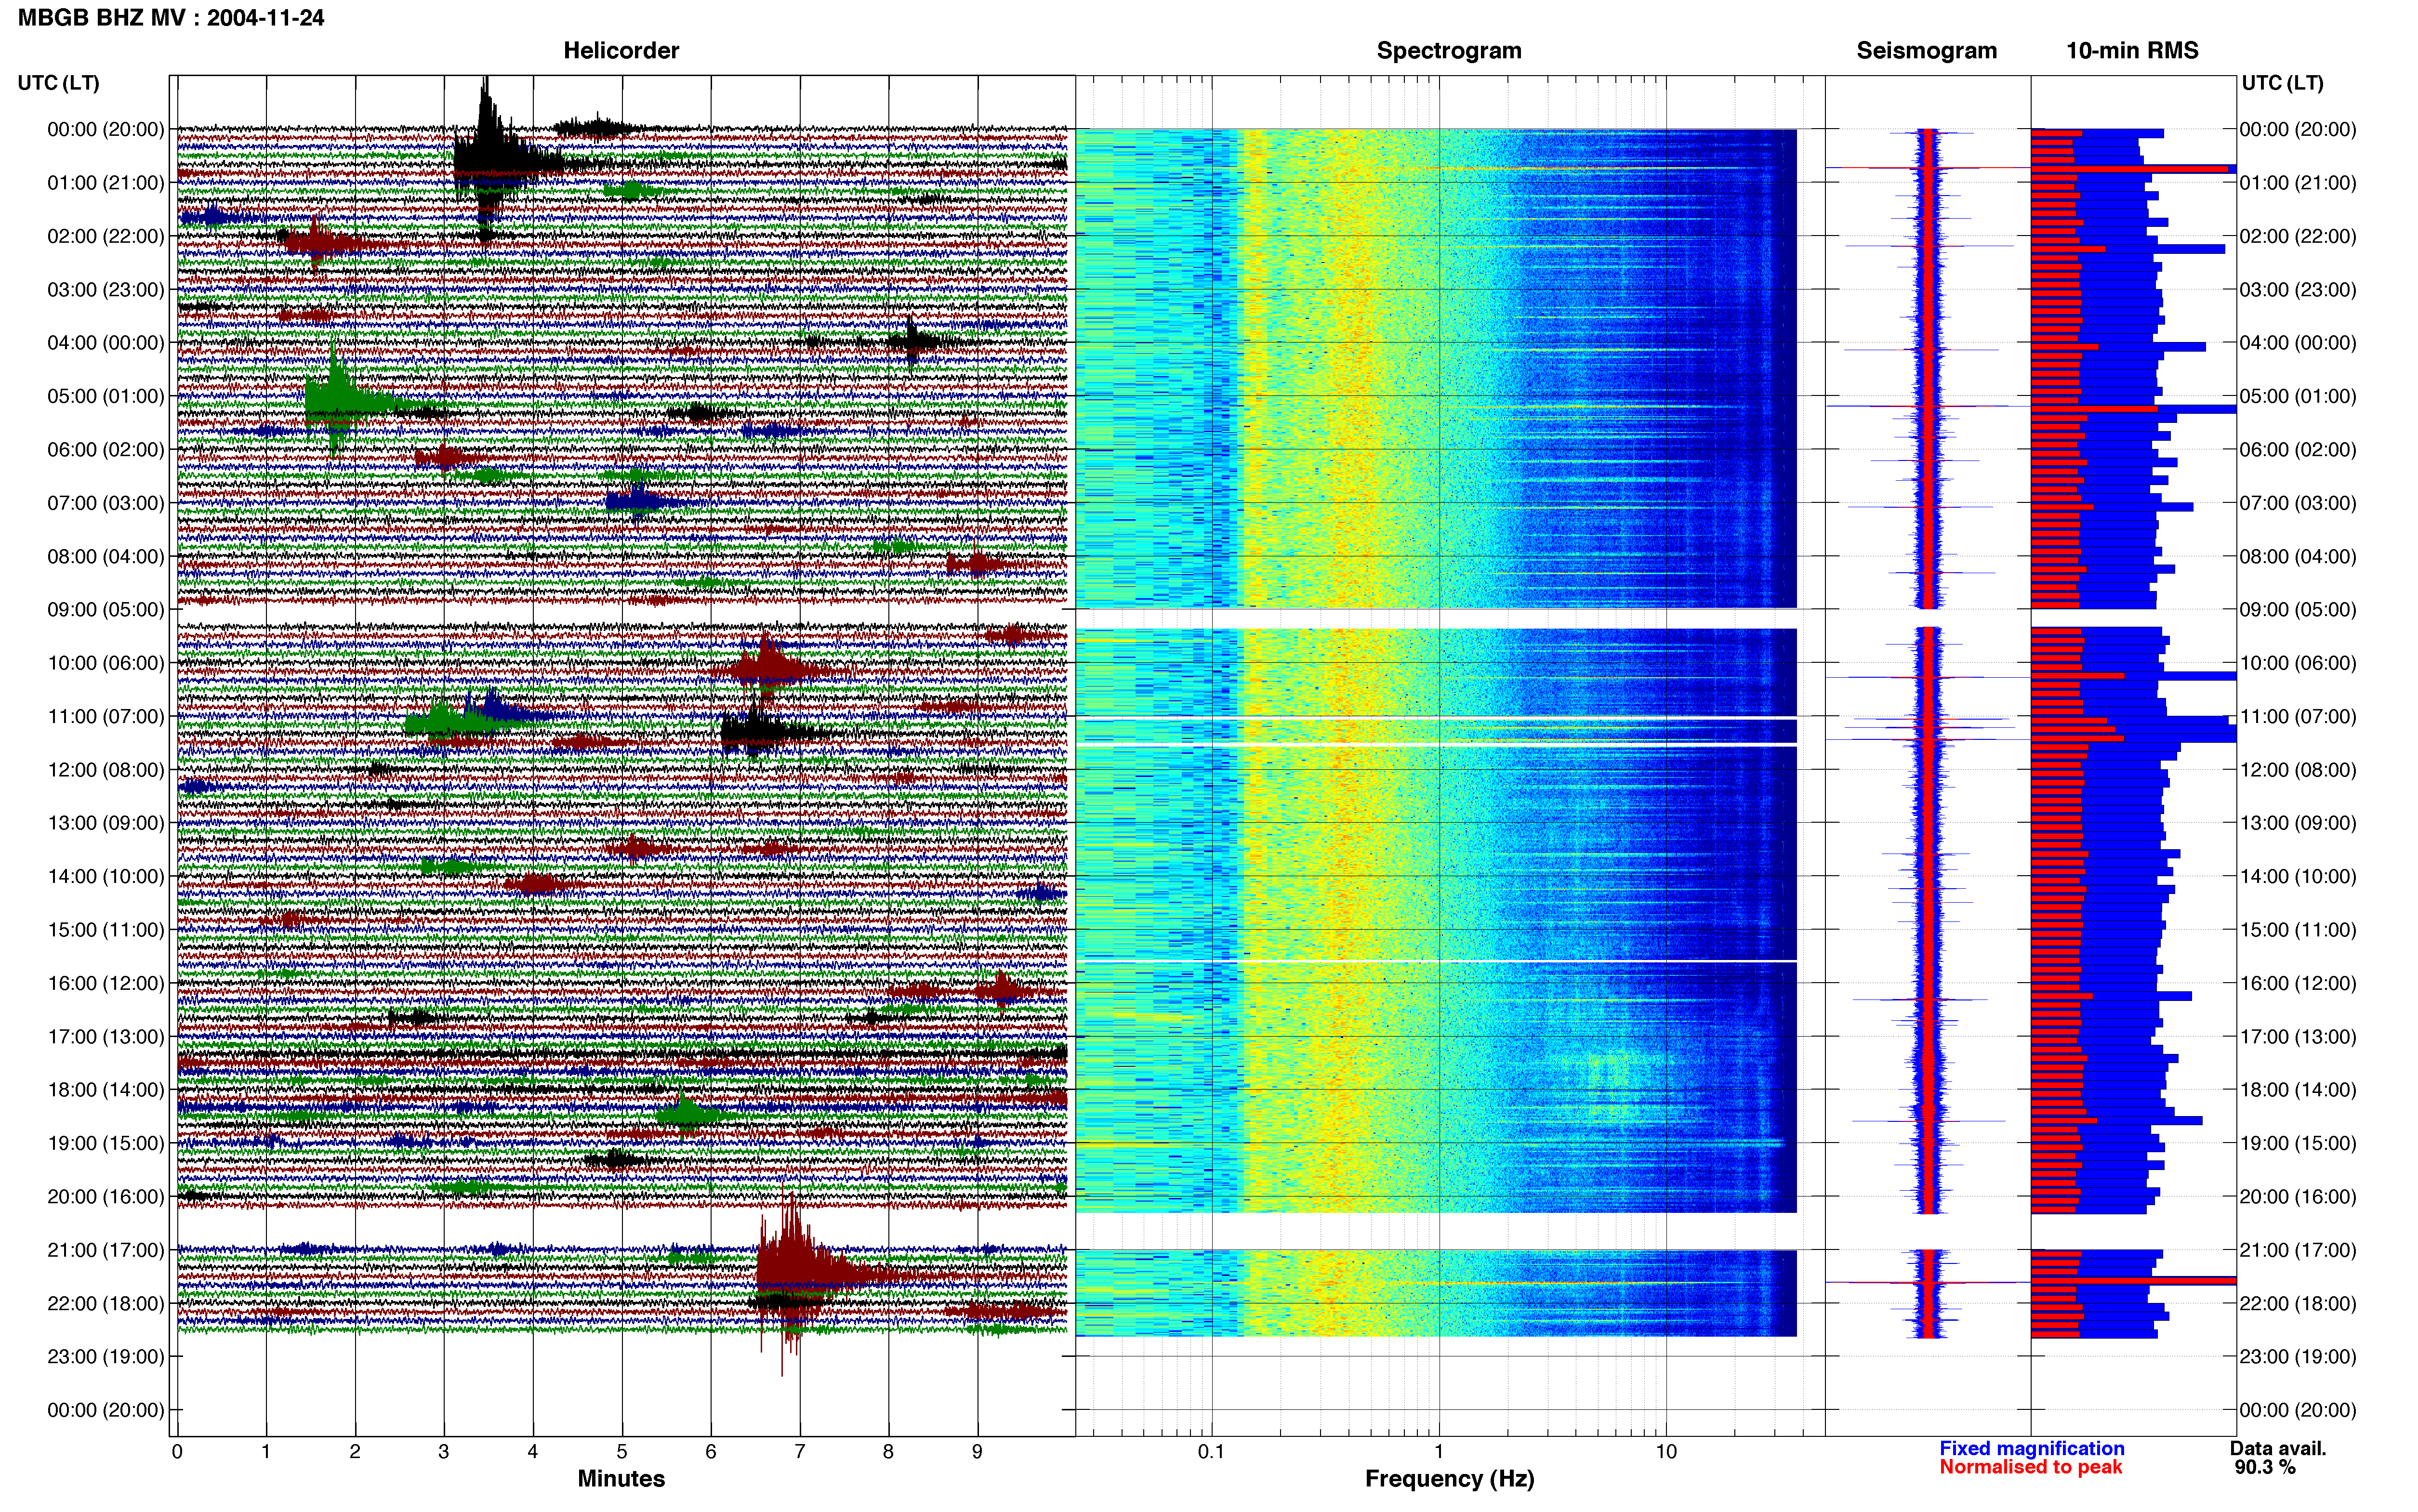Click the "04:00 (00:00)" time label on the Helicorder axis

tap(105, 343)
